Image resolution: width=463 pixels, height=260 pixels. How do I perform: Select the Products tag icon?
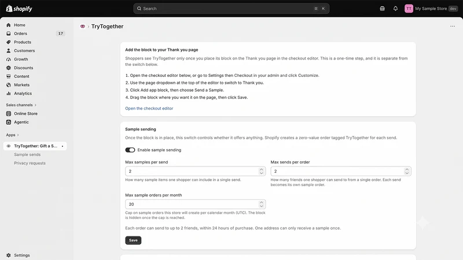click(9, 42)
